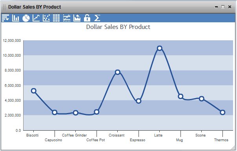The image size is (237, 151).
Task: Click the chart title Dollar Sales BY Product
Action: coord(118,27)
